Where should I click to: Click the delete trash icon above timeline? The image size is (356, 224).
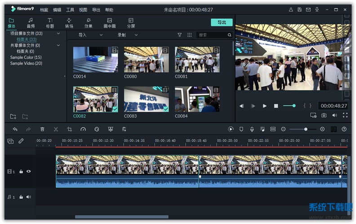[42, 129]
